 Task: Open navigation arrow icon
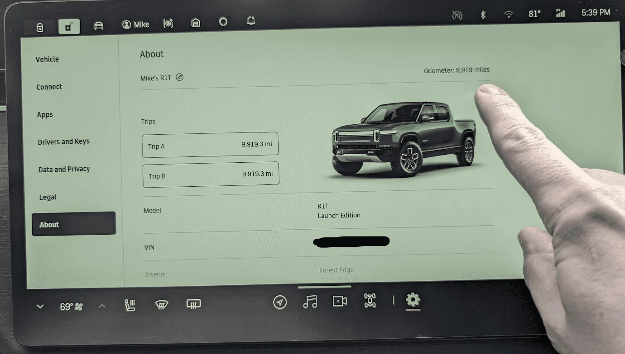point(280,302)
